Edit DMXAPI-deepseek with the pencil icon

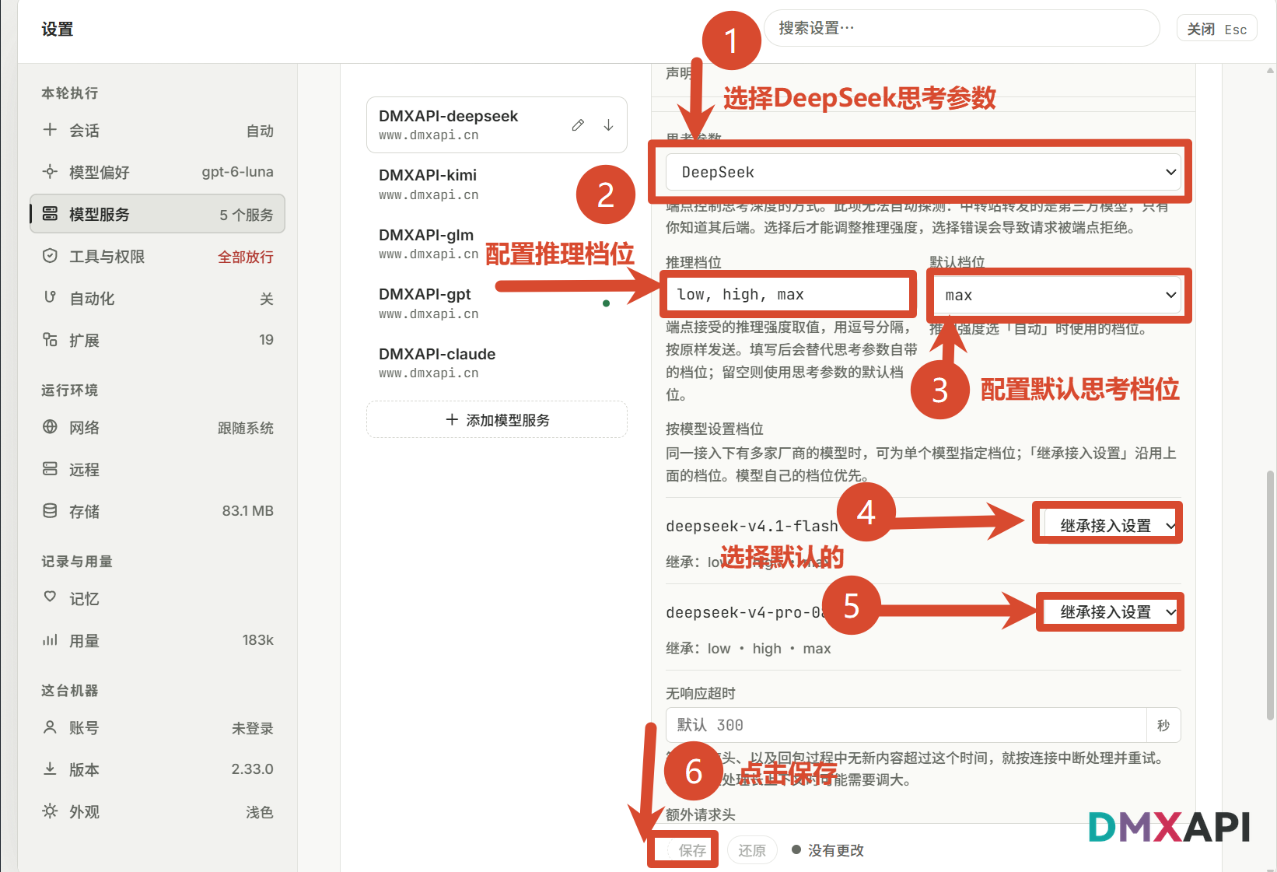[x=578, y=124]
